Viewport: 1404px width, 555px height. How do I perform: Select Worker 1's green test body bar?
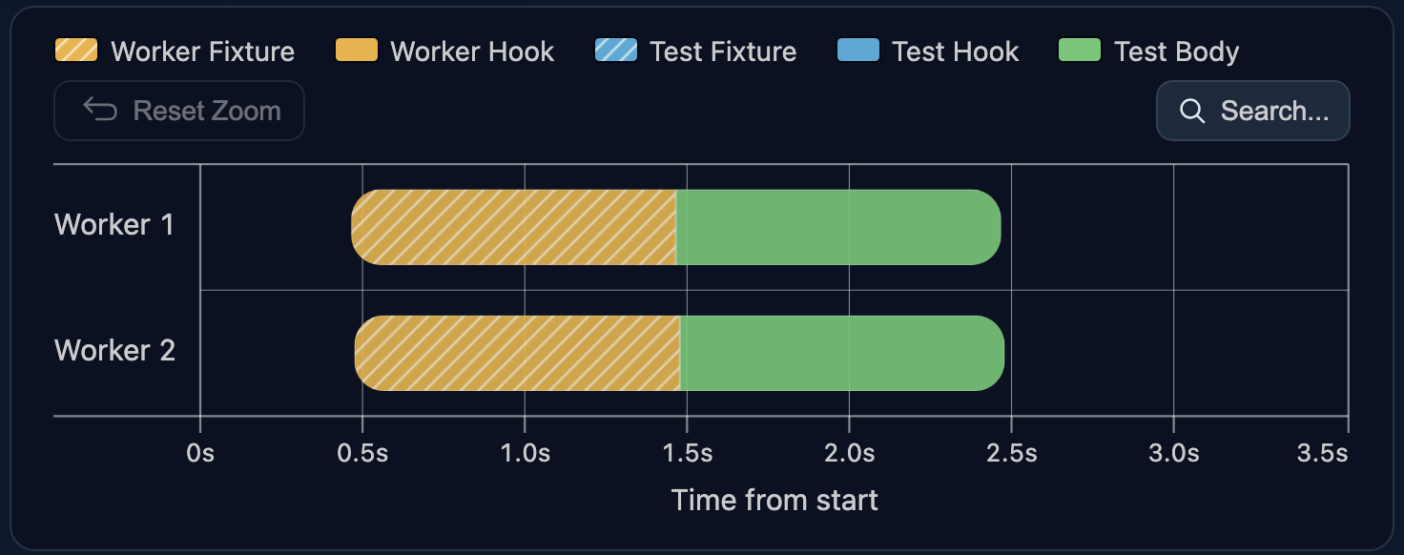838,227
